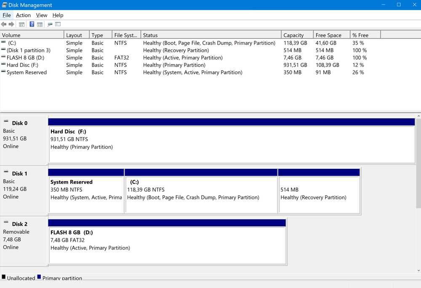Select Hard Disc (F:) in volume list
This screenshot has height=288, width=421.
(x=23, y=65)
